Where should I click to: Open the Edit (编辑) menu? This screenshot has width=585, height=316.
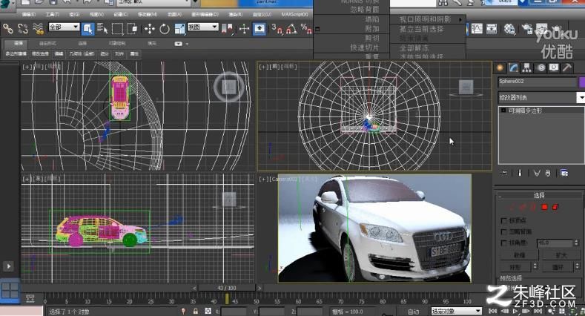pos(29,15)
